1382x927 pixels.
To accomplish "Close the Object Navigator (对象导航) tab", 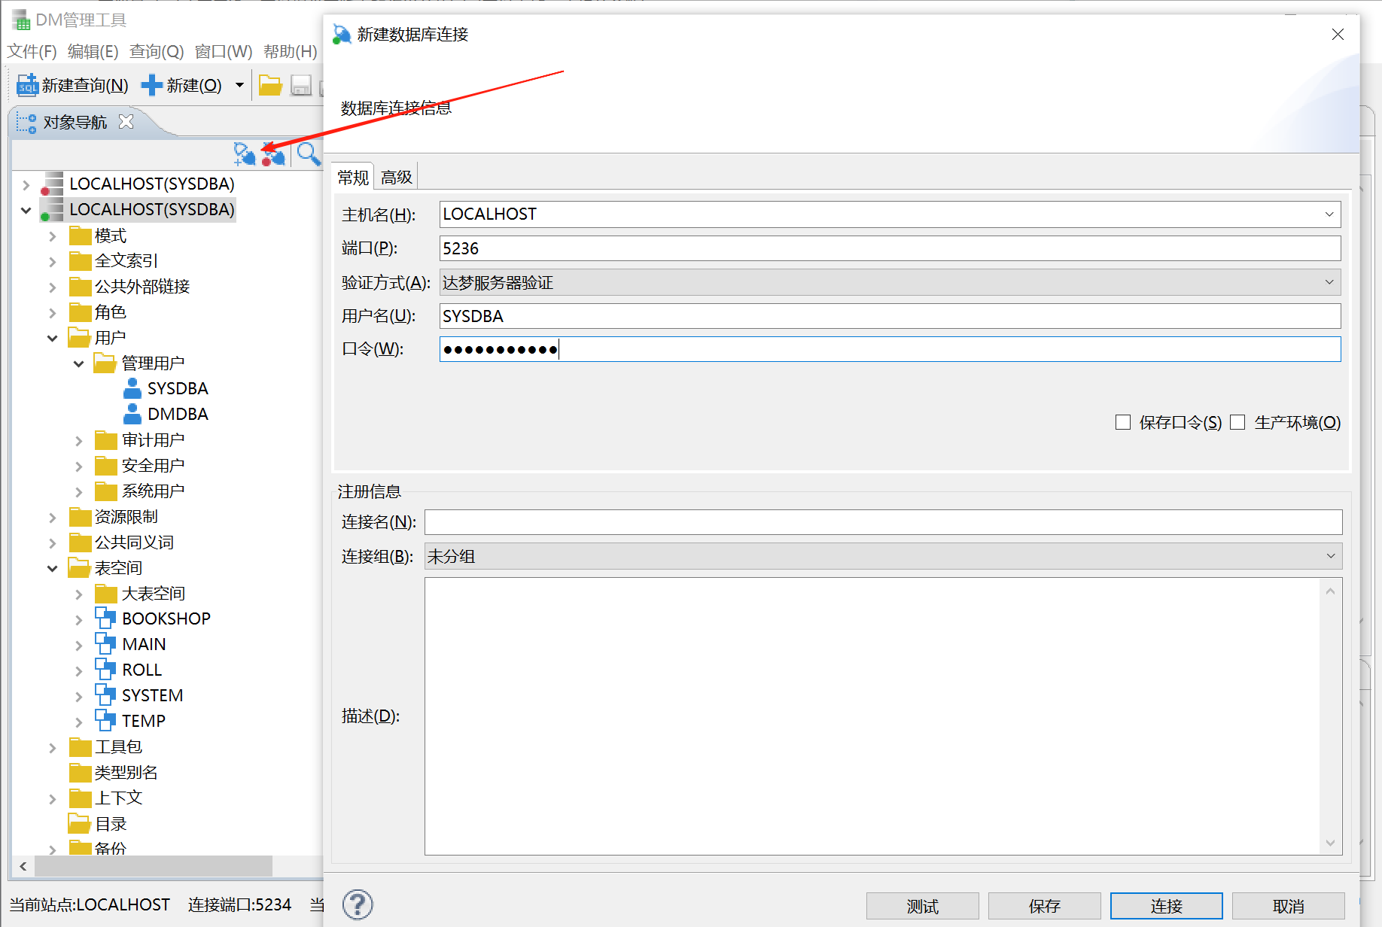I will 126,121.
